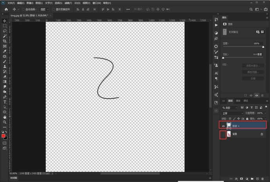Show the 背景 layer visibility box

click(223, 134)
